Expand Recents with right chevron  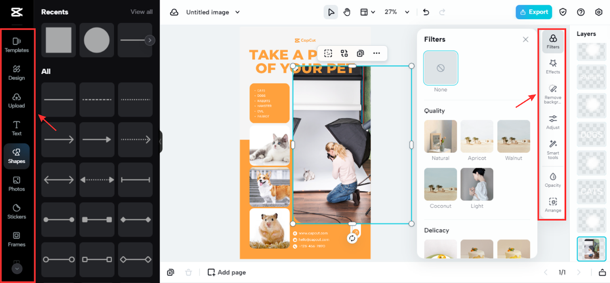pyautogui.click(x=150, y=40)
